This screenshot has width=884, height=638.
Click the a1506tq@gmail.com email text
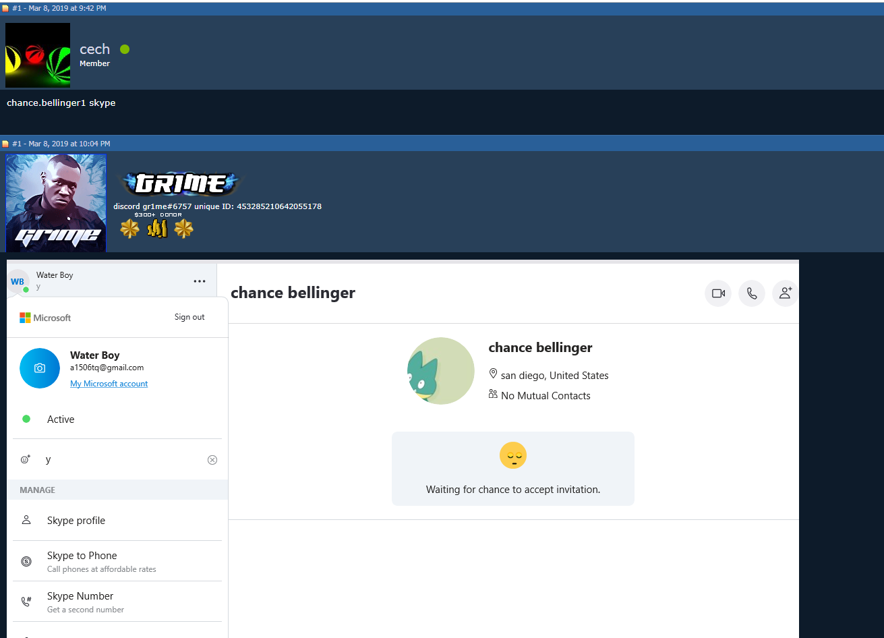coord(107,368)
